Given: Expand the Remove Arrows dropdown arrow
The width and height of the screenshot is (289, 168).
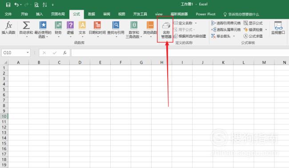Looking at the screenshot, I should click(x=234, y=36).
